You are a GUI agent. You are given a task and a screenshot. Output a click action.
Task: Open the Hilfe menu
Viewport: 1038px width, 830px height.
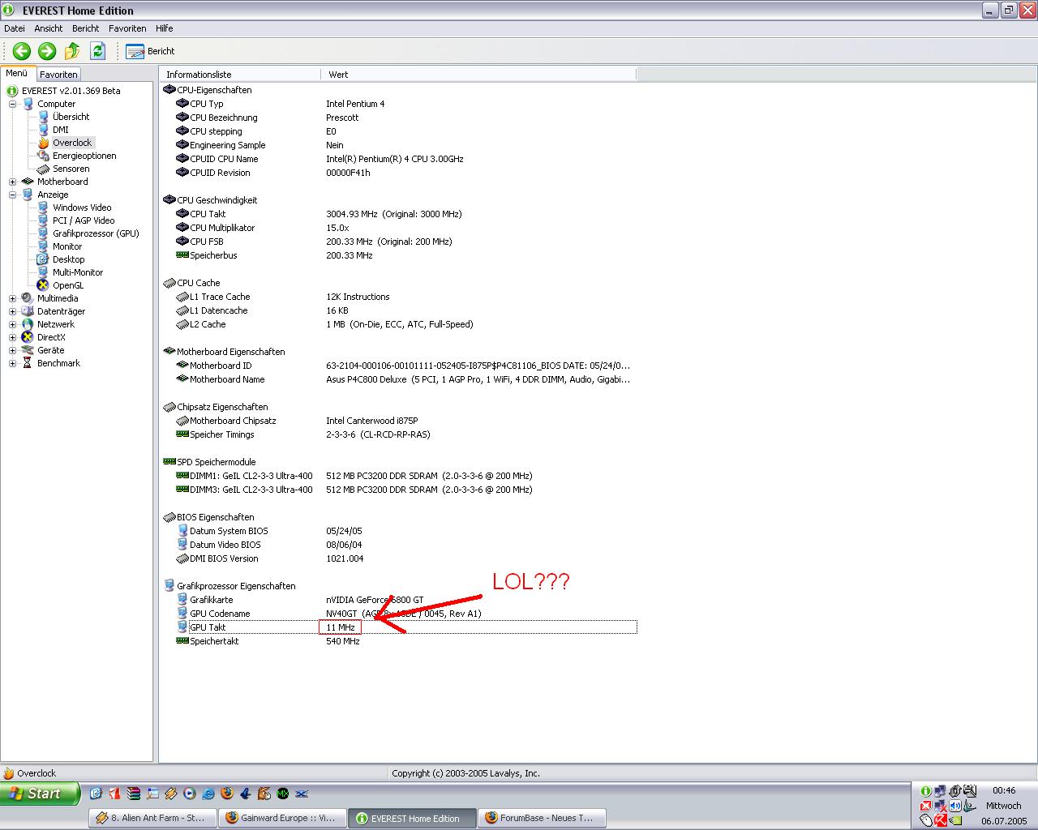point(164,28)
